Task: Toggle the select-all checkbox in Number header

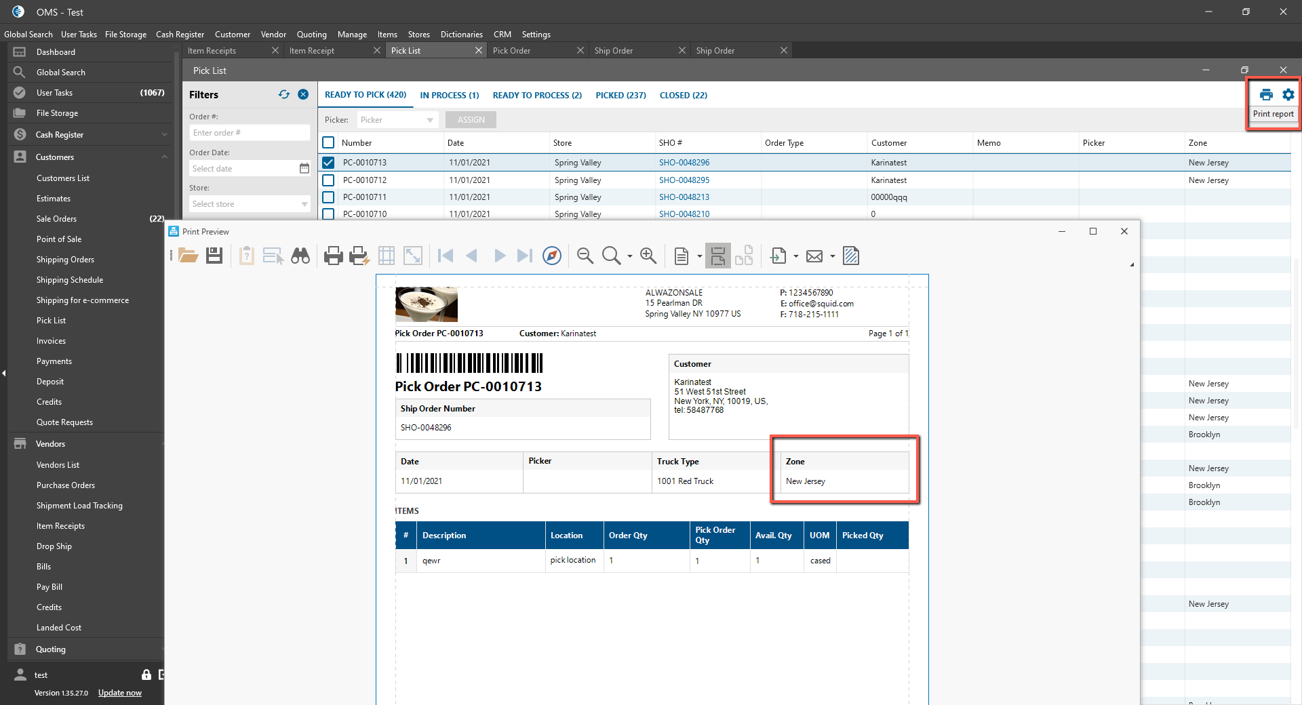Action: [328, 143]
